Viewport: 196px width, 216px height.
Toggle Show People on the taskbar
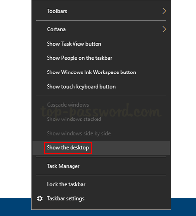101,58
